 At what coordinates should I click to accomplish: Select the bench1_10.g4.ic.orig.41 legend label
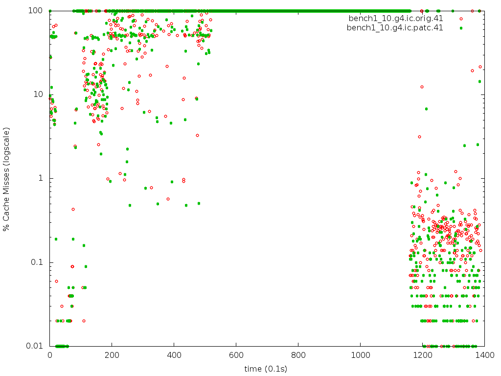[396, 19]
